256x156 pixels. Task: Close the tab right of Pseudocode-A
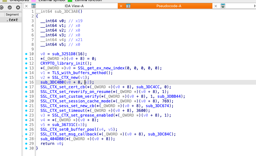click(216, 6)
